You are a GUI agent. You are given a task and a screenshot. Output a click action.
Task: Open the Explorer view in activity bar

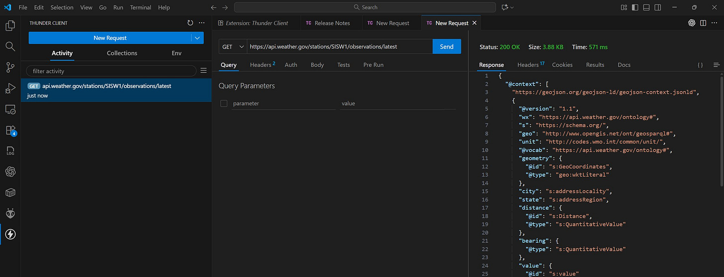[x=10, y=26]
